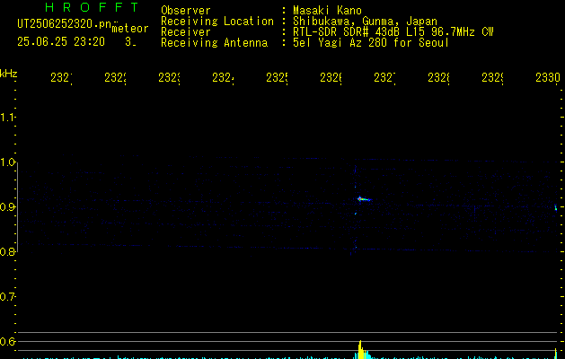565x359 pixels.
Task: Select the observer name Masaki Kano
Action: [x=327, y=11]
